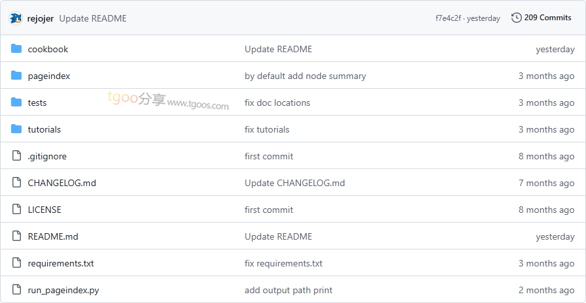
Task: Open "by default add node summary" commit
Action: pyautogui.click(x=305, y=76)
